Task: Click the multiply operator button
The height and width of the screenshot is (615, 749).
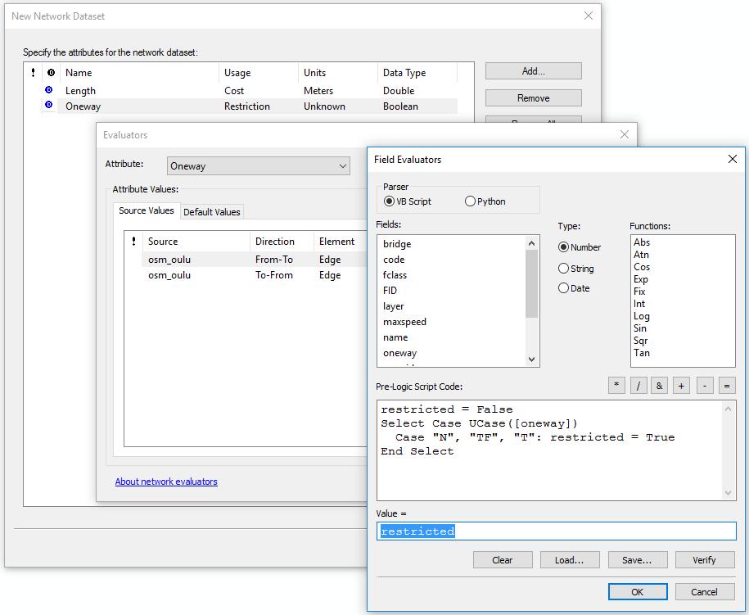Action: (616, 385)
